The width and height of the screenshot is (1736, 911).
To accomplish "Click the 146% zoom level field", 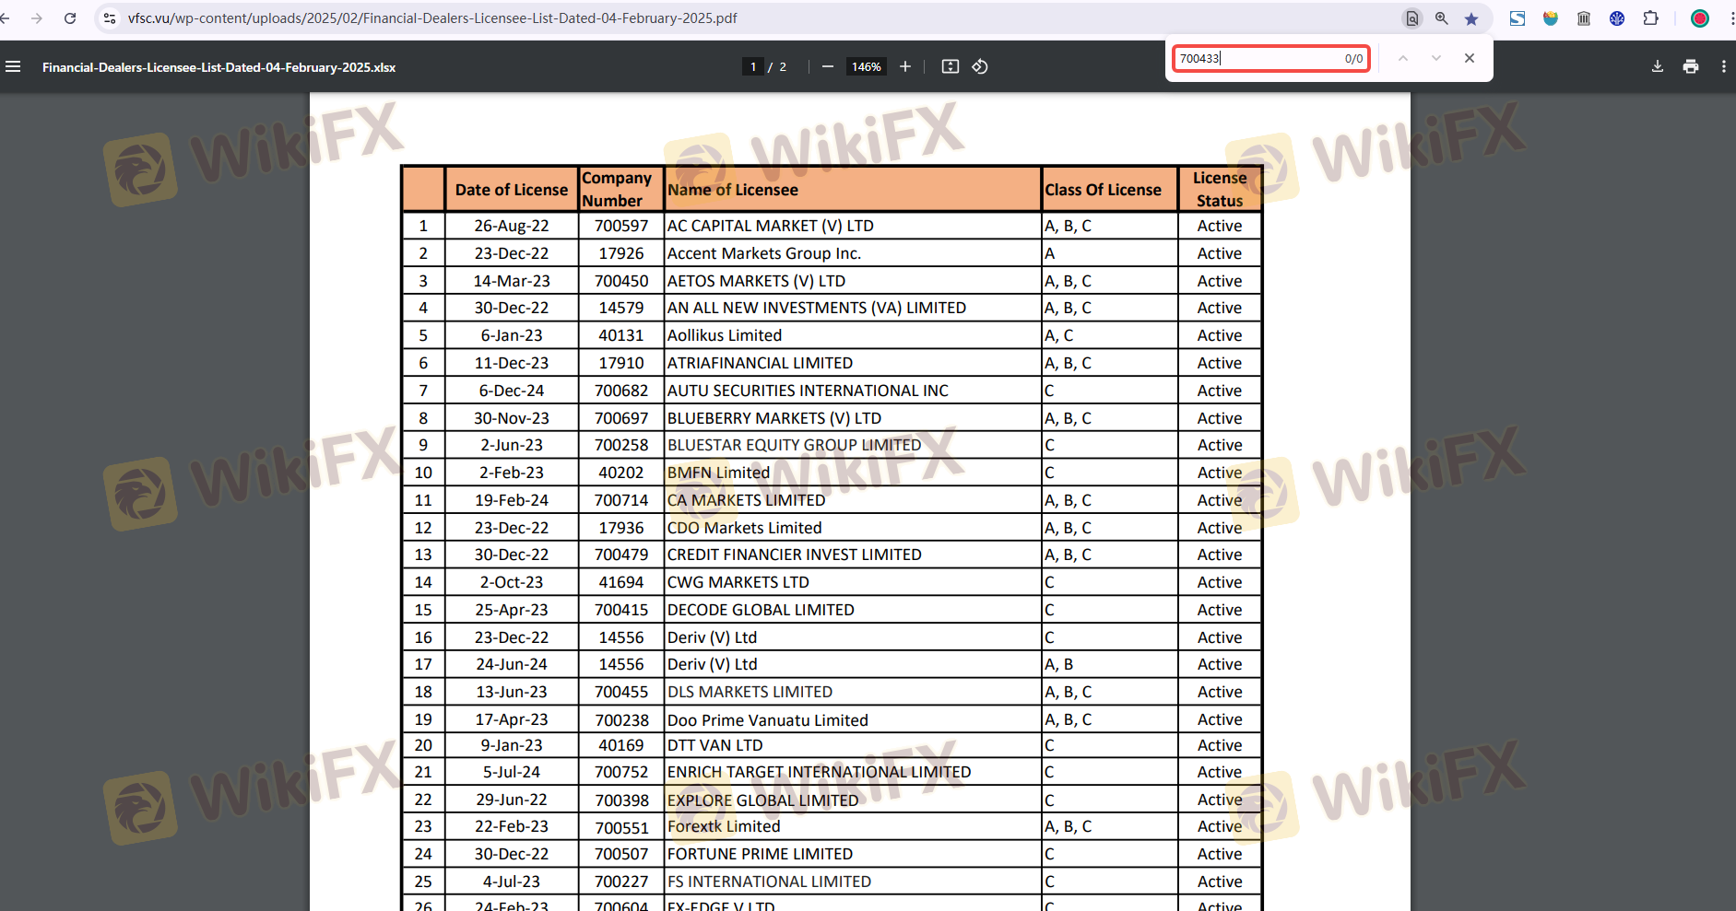I will [866, 66].
